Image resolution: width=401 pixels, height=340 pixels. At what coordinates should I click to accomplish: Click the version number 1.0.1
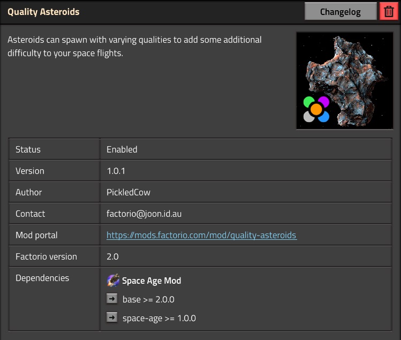(x=116, y=171)
